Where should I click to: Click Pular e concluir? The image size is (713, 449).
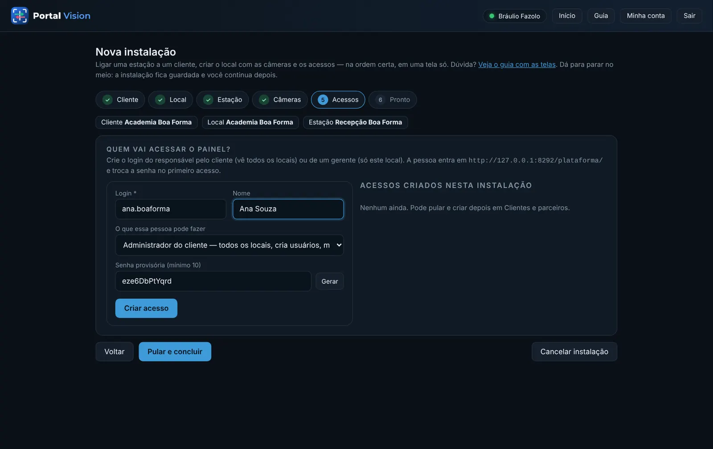(x=175, y=352)
